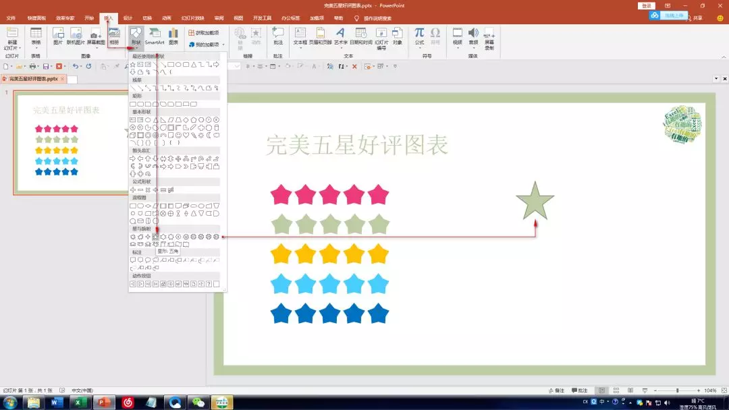The height and width of the screenshot is (410, 729).
Task: Expand the 表格 table dropdown
Action: [x=36, y=36]
